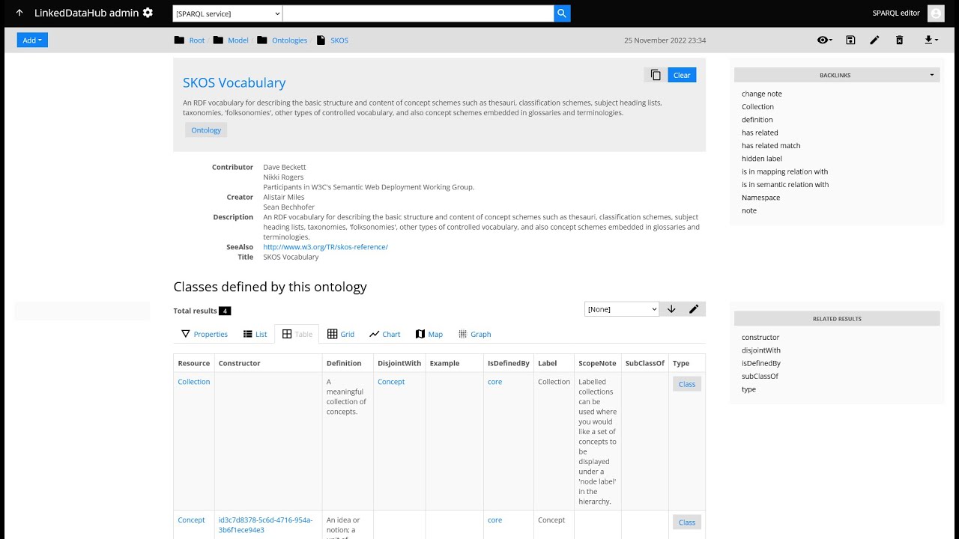Viewport: 959px width, 539px height.
Task: Click the 'Collection' backlink in the sidebar
Action: [757, 107]
